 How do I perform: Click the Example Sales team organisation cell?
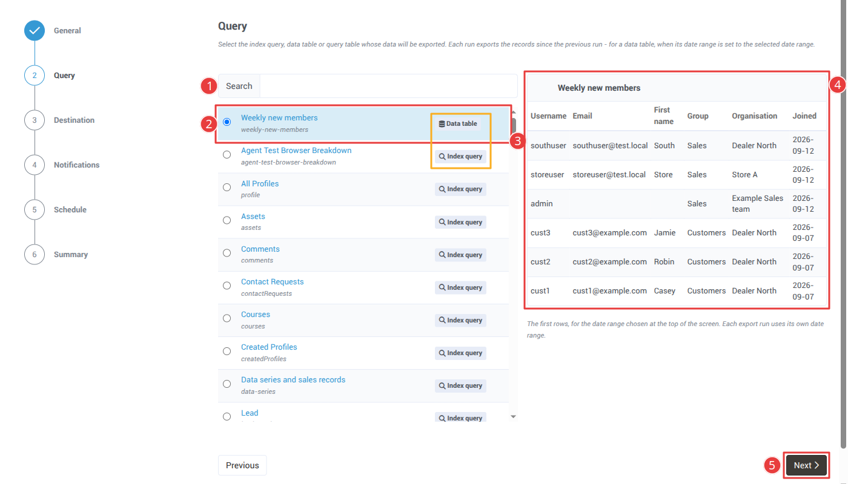[758, 204]
